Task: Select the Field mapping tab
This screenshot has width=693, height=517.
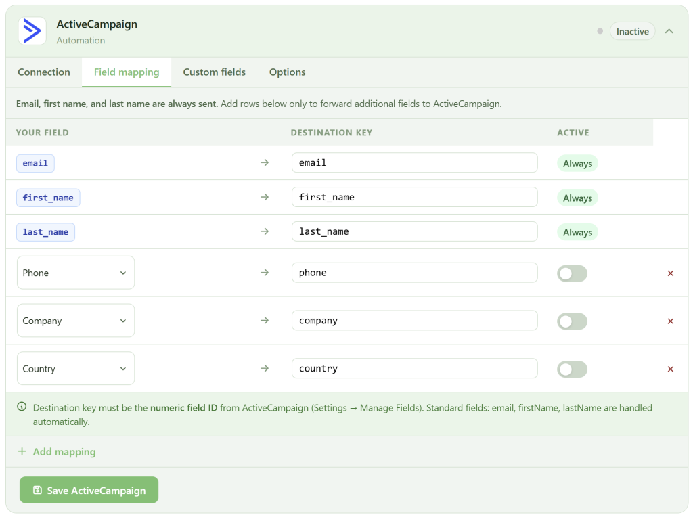Action: 127,72
